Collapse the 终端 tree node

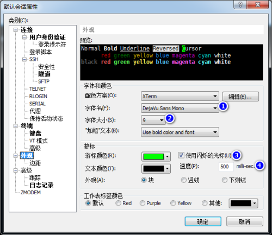point(16,126)
